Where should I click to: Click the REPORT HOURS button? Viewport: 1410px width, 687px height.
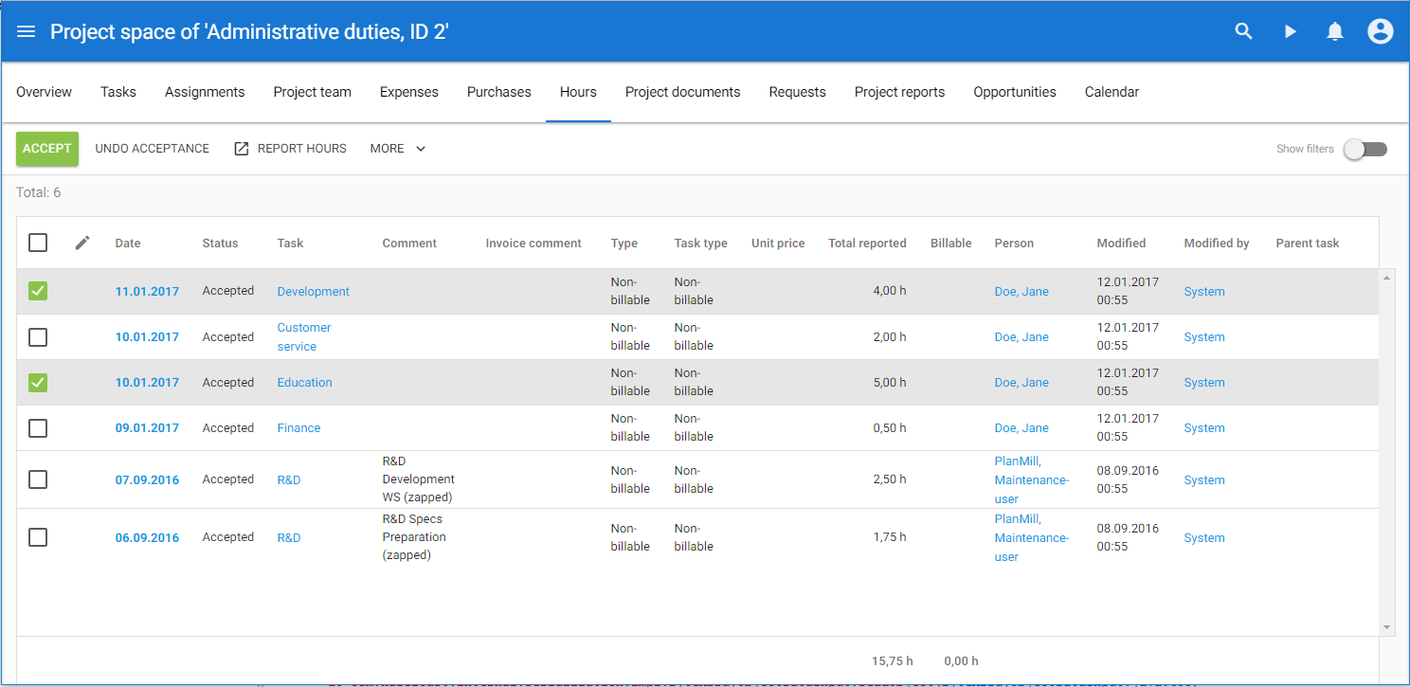click(x=290, y=149)
